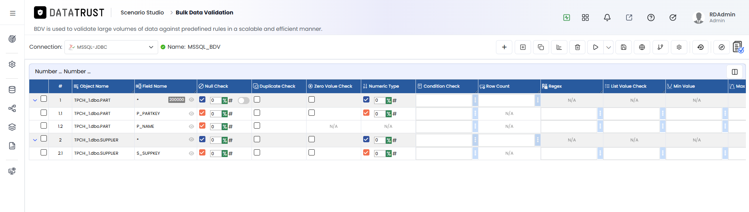Click the Null Check threshold field for P_NAME

tap(216, 127)
